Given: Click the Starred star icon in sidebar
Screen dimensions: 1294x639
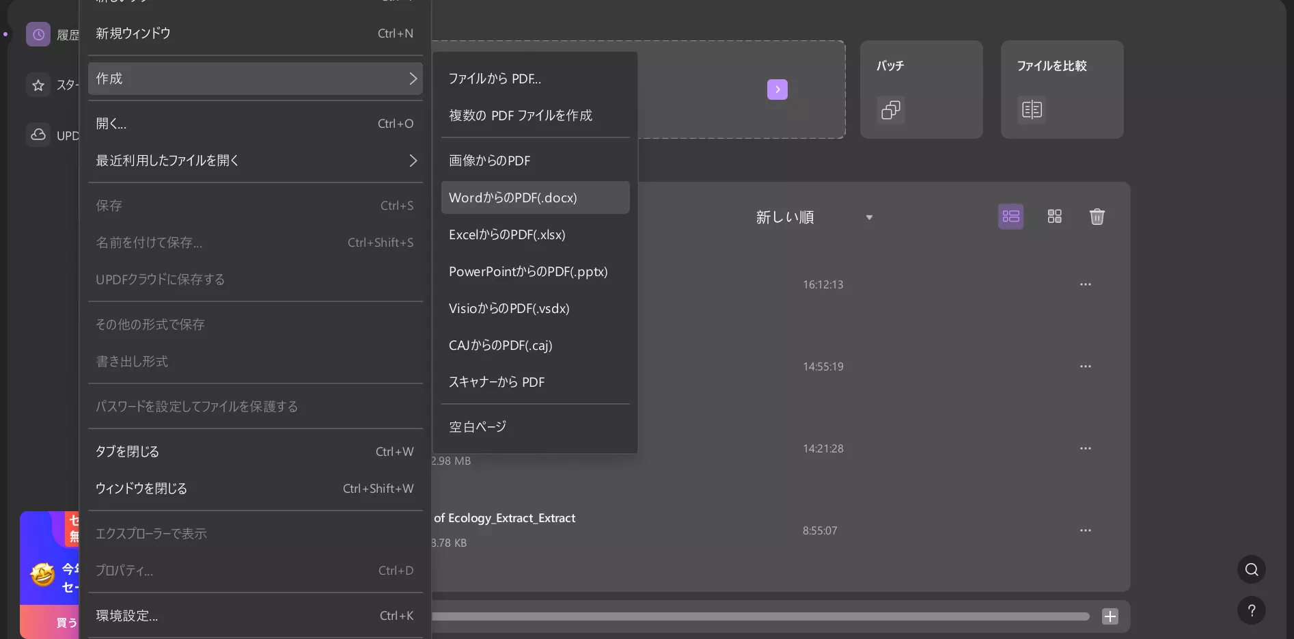Looking at the screenshot, I should (x=38, y=85).
